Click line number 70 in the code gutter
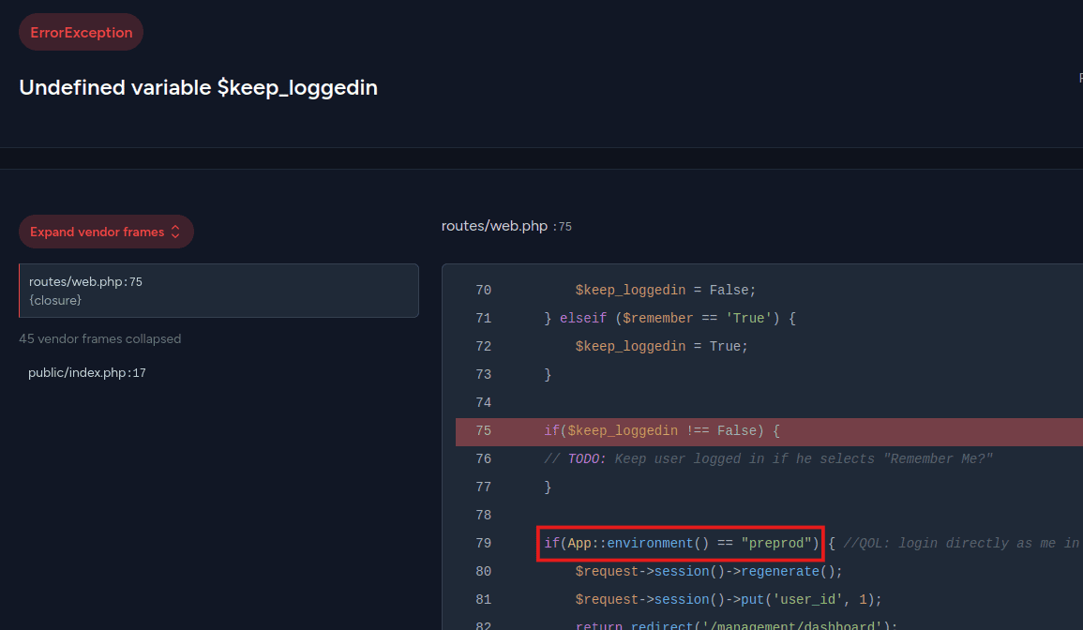The width and height of the screenshot is (1083, 630). 483,291
